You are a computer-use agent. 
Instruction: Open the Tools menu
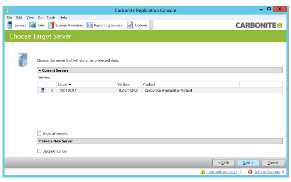tap(51, 18)
